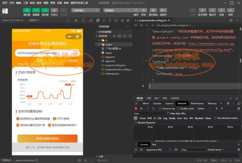Click the real device debug icon
Screen dimensions: 242x163
(x=153, y=10)
